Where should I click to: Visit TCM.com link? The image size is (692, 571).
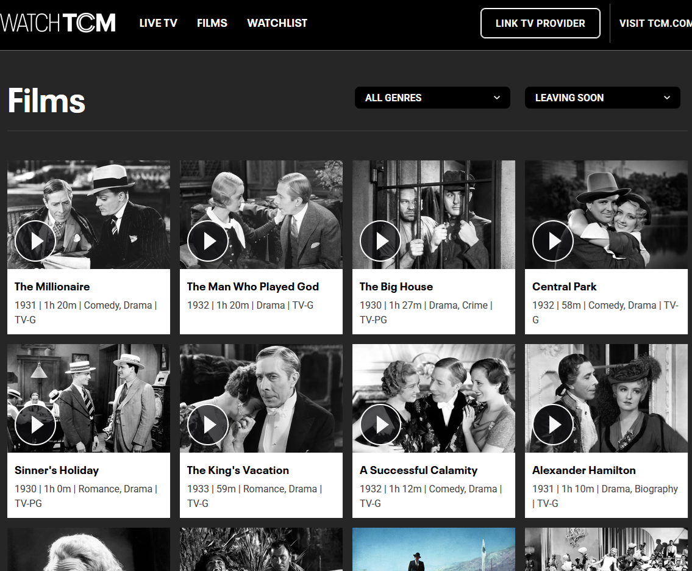click(x=655, y=23)
